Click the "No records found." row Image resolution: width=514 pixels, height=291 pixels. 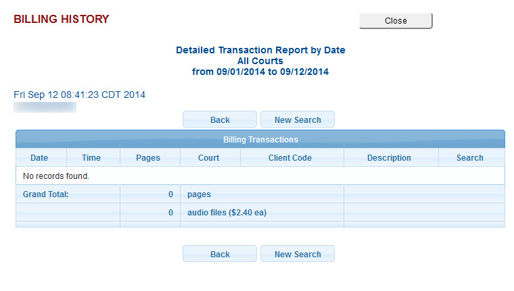pyautogui.click(x=56, y=176)
